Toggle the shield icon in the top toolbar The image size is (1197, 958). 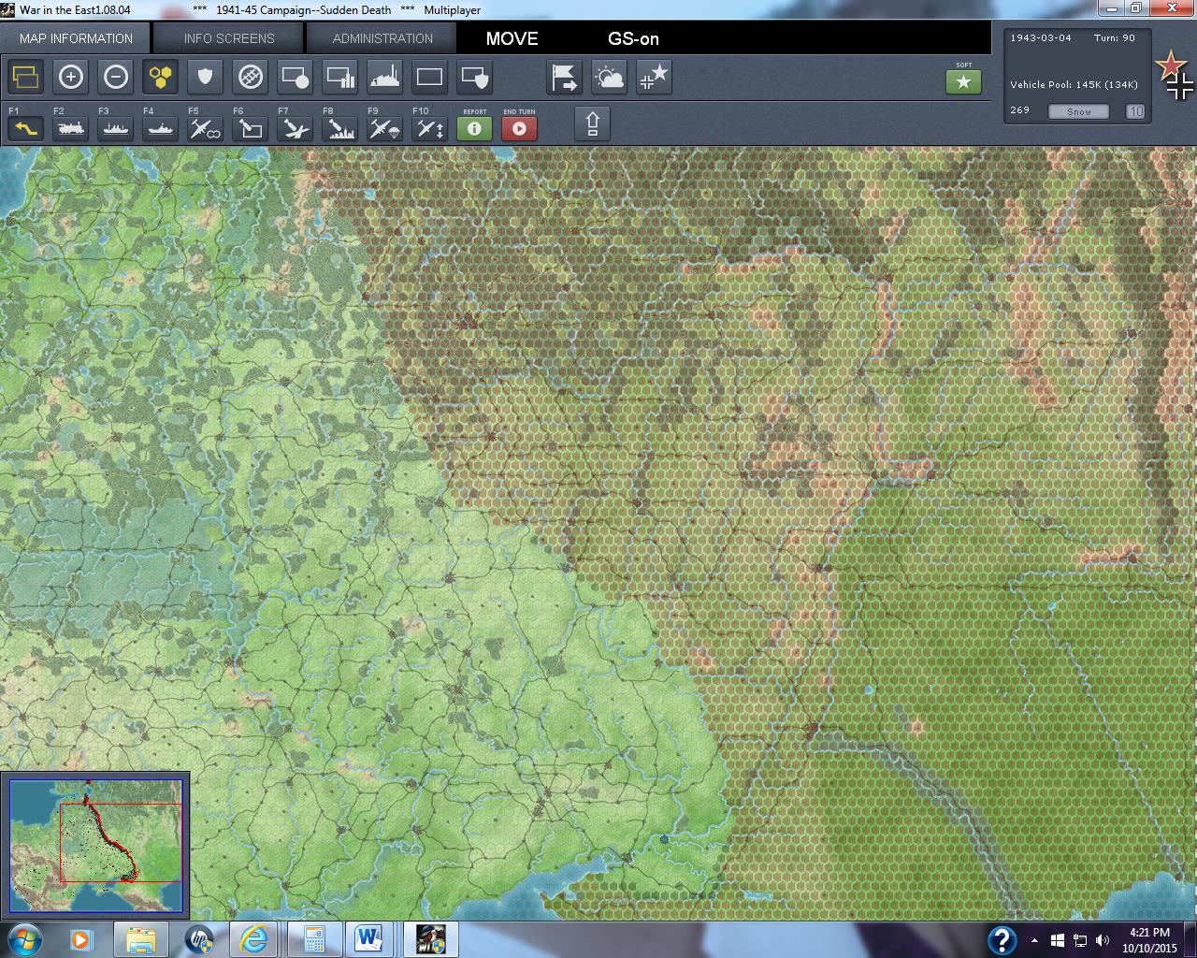pos(206,77)
